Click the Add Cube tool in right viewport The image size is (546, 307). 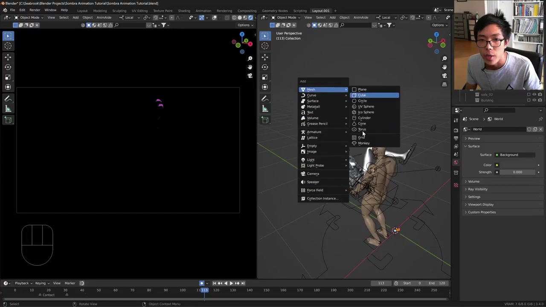(265, 120)
